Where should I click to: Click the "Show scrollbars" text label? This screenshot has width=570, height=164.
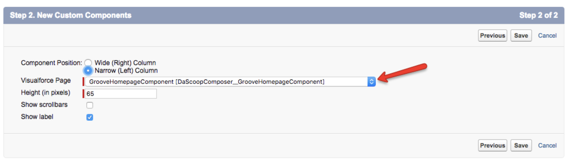44,105
